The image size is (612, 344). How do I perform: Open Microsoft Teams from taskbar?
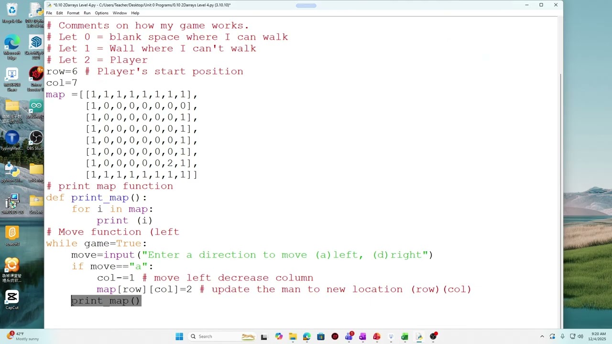[349, 336]
